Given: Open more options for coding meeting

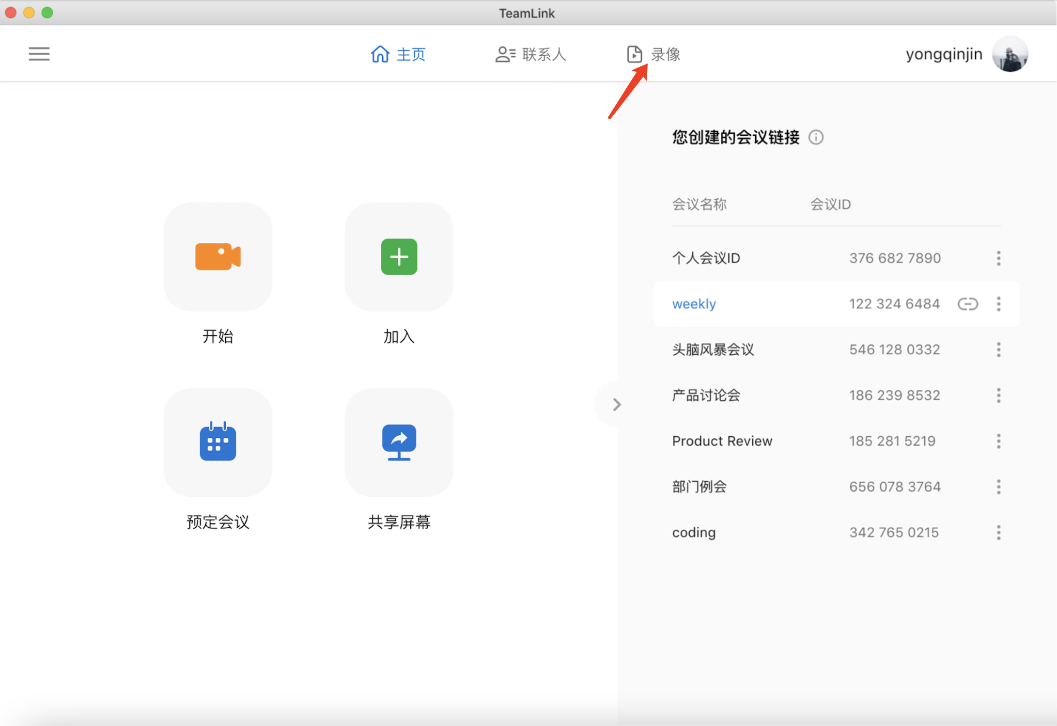Looking at the screenshot, I should (x=998, y=532).
